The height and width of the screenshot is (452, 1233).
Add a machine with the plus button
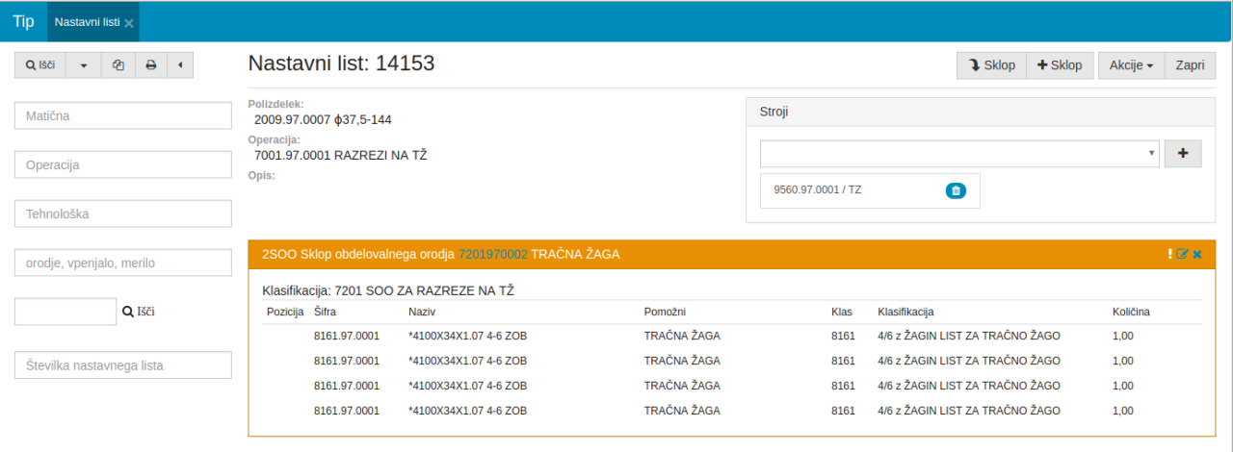coord(1183,154)
